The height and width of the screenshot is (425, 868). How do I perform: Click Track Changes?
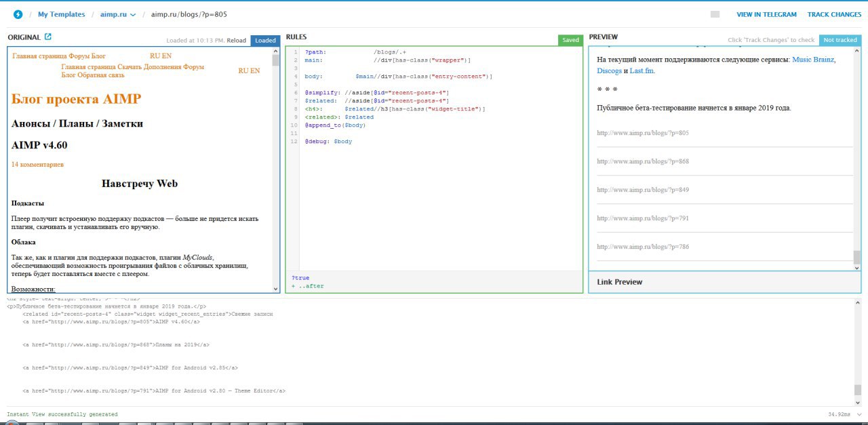point(834,14)
